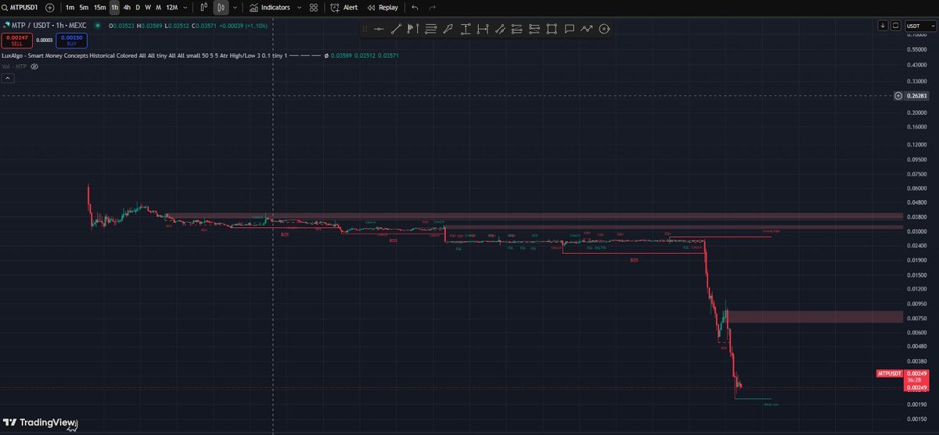This screenshot has height=435, width=939.
Task: Select the date range measure tool
Action: point(483,29)
